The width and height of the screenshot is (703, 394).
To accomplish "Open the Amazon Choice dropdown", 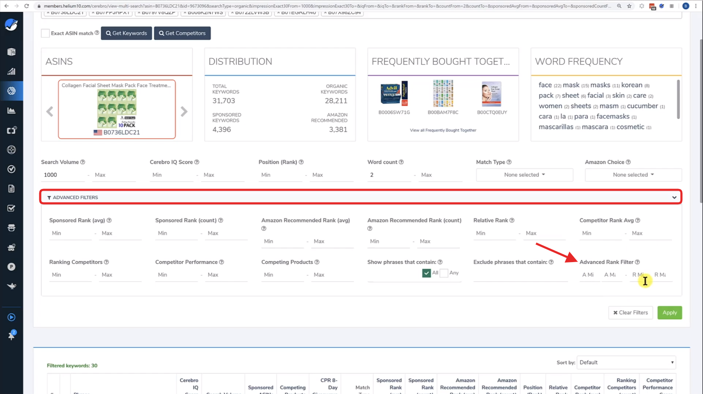I will coord(633,175).
